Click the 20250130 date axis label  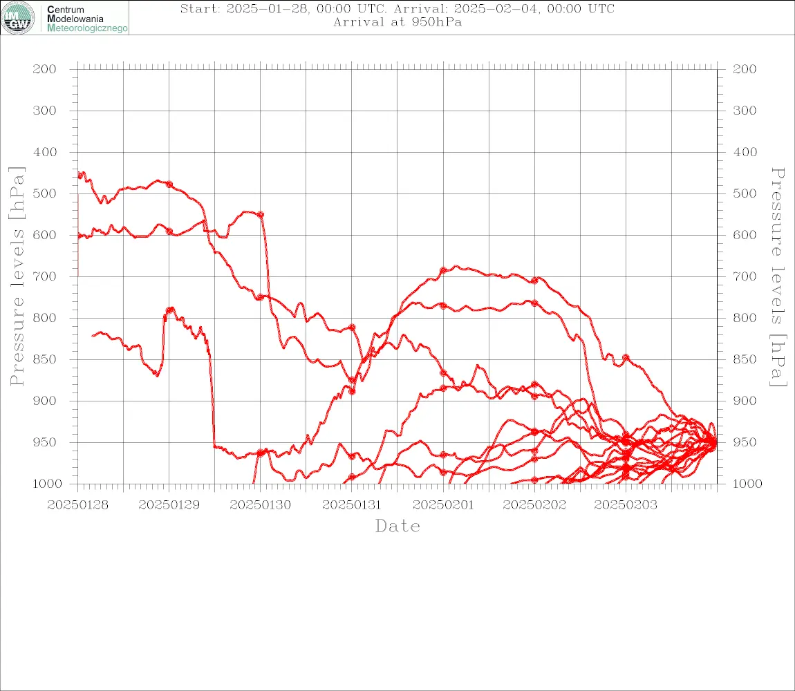click(x=260, y=505)
